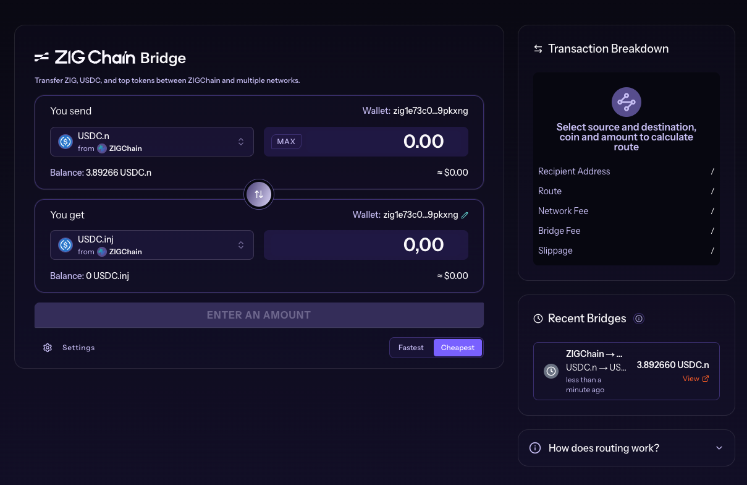Click the USDC coin icon in You get
747x485 pixels.
click(x=65, y=245)
